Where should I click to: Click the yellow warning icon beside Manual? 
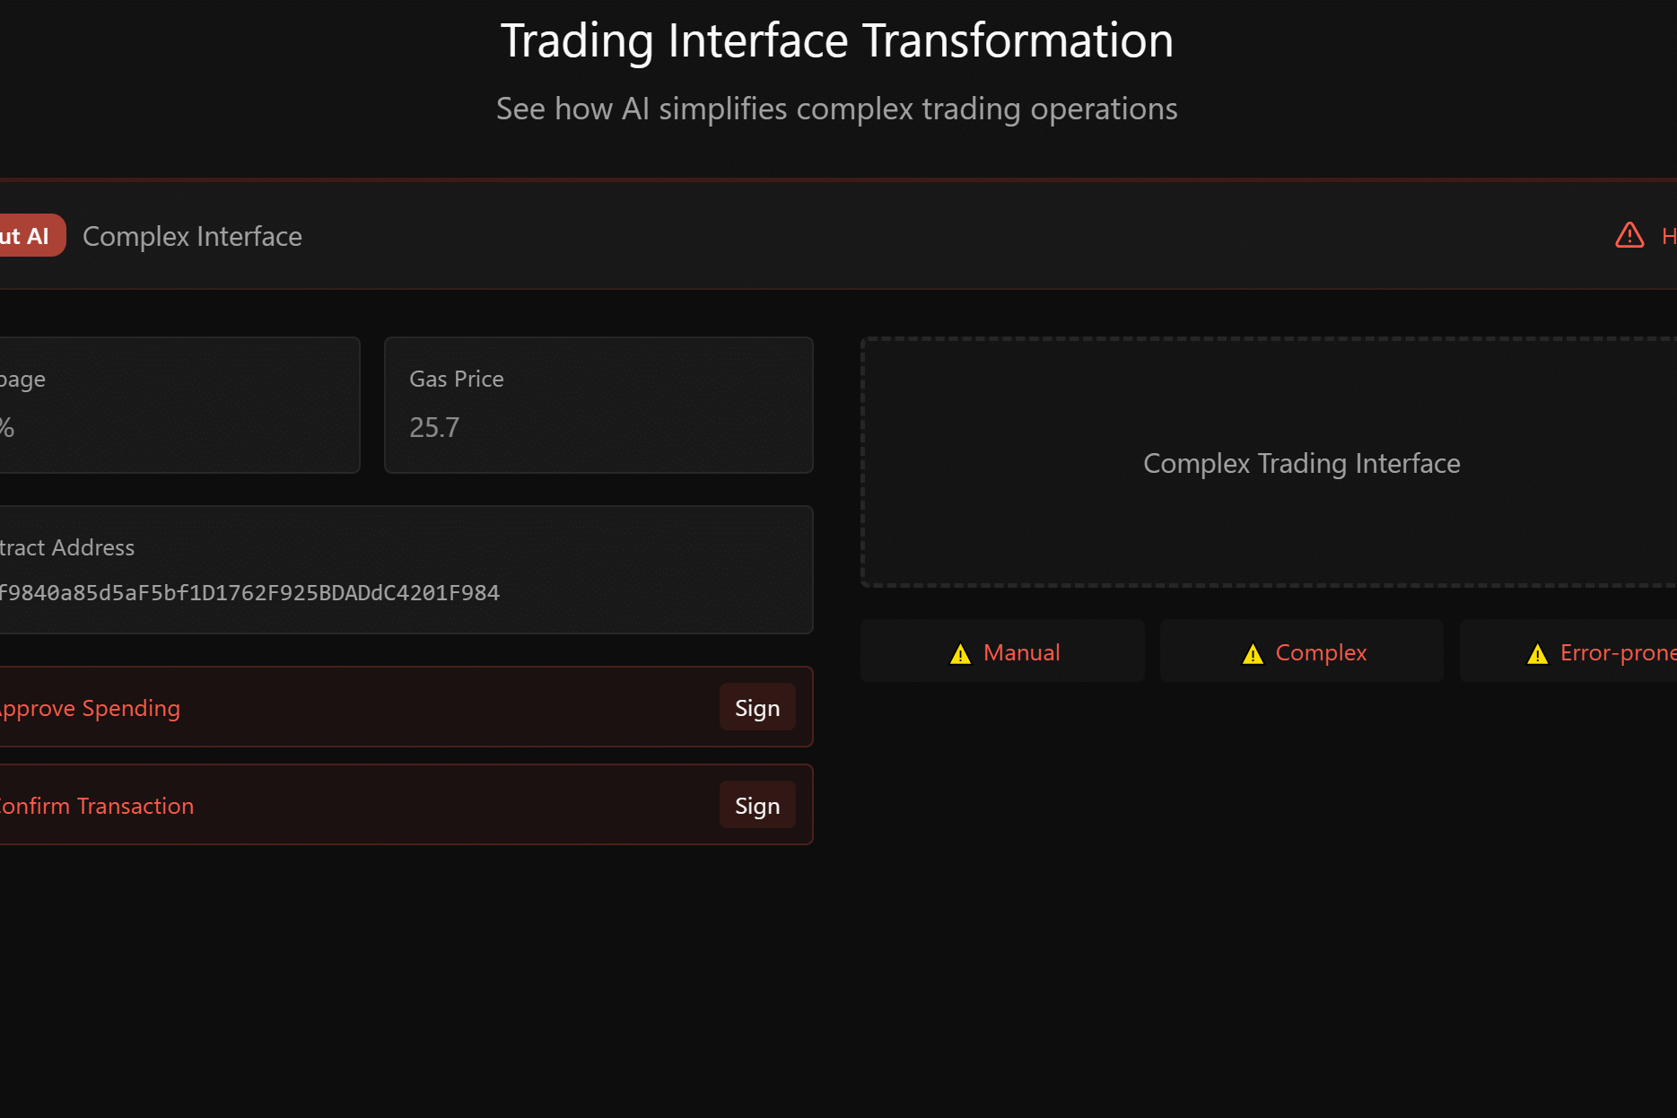960,654
